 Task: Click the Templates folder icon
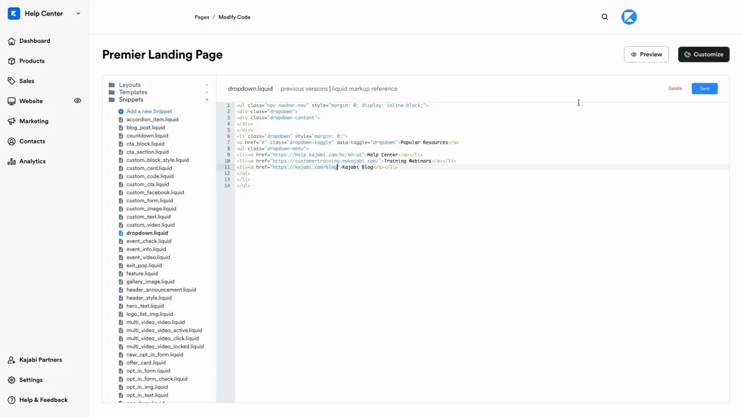click(x=111, y=93)
